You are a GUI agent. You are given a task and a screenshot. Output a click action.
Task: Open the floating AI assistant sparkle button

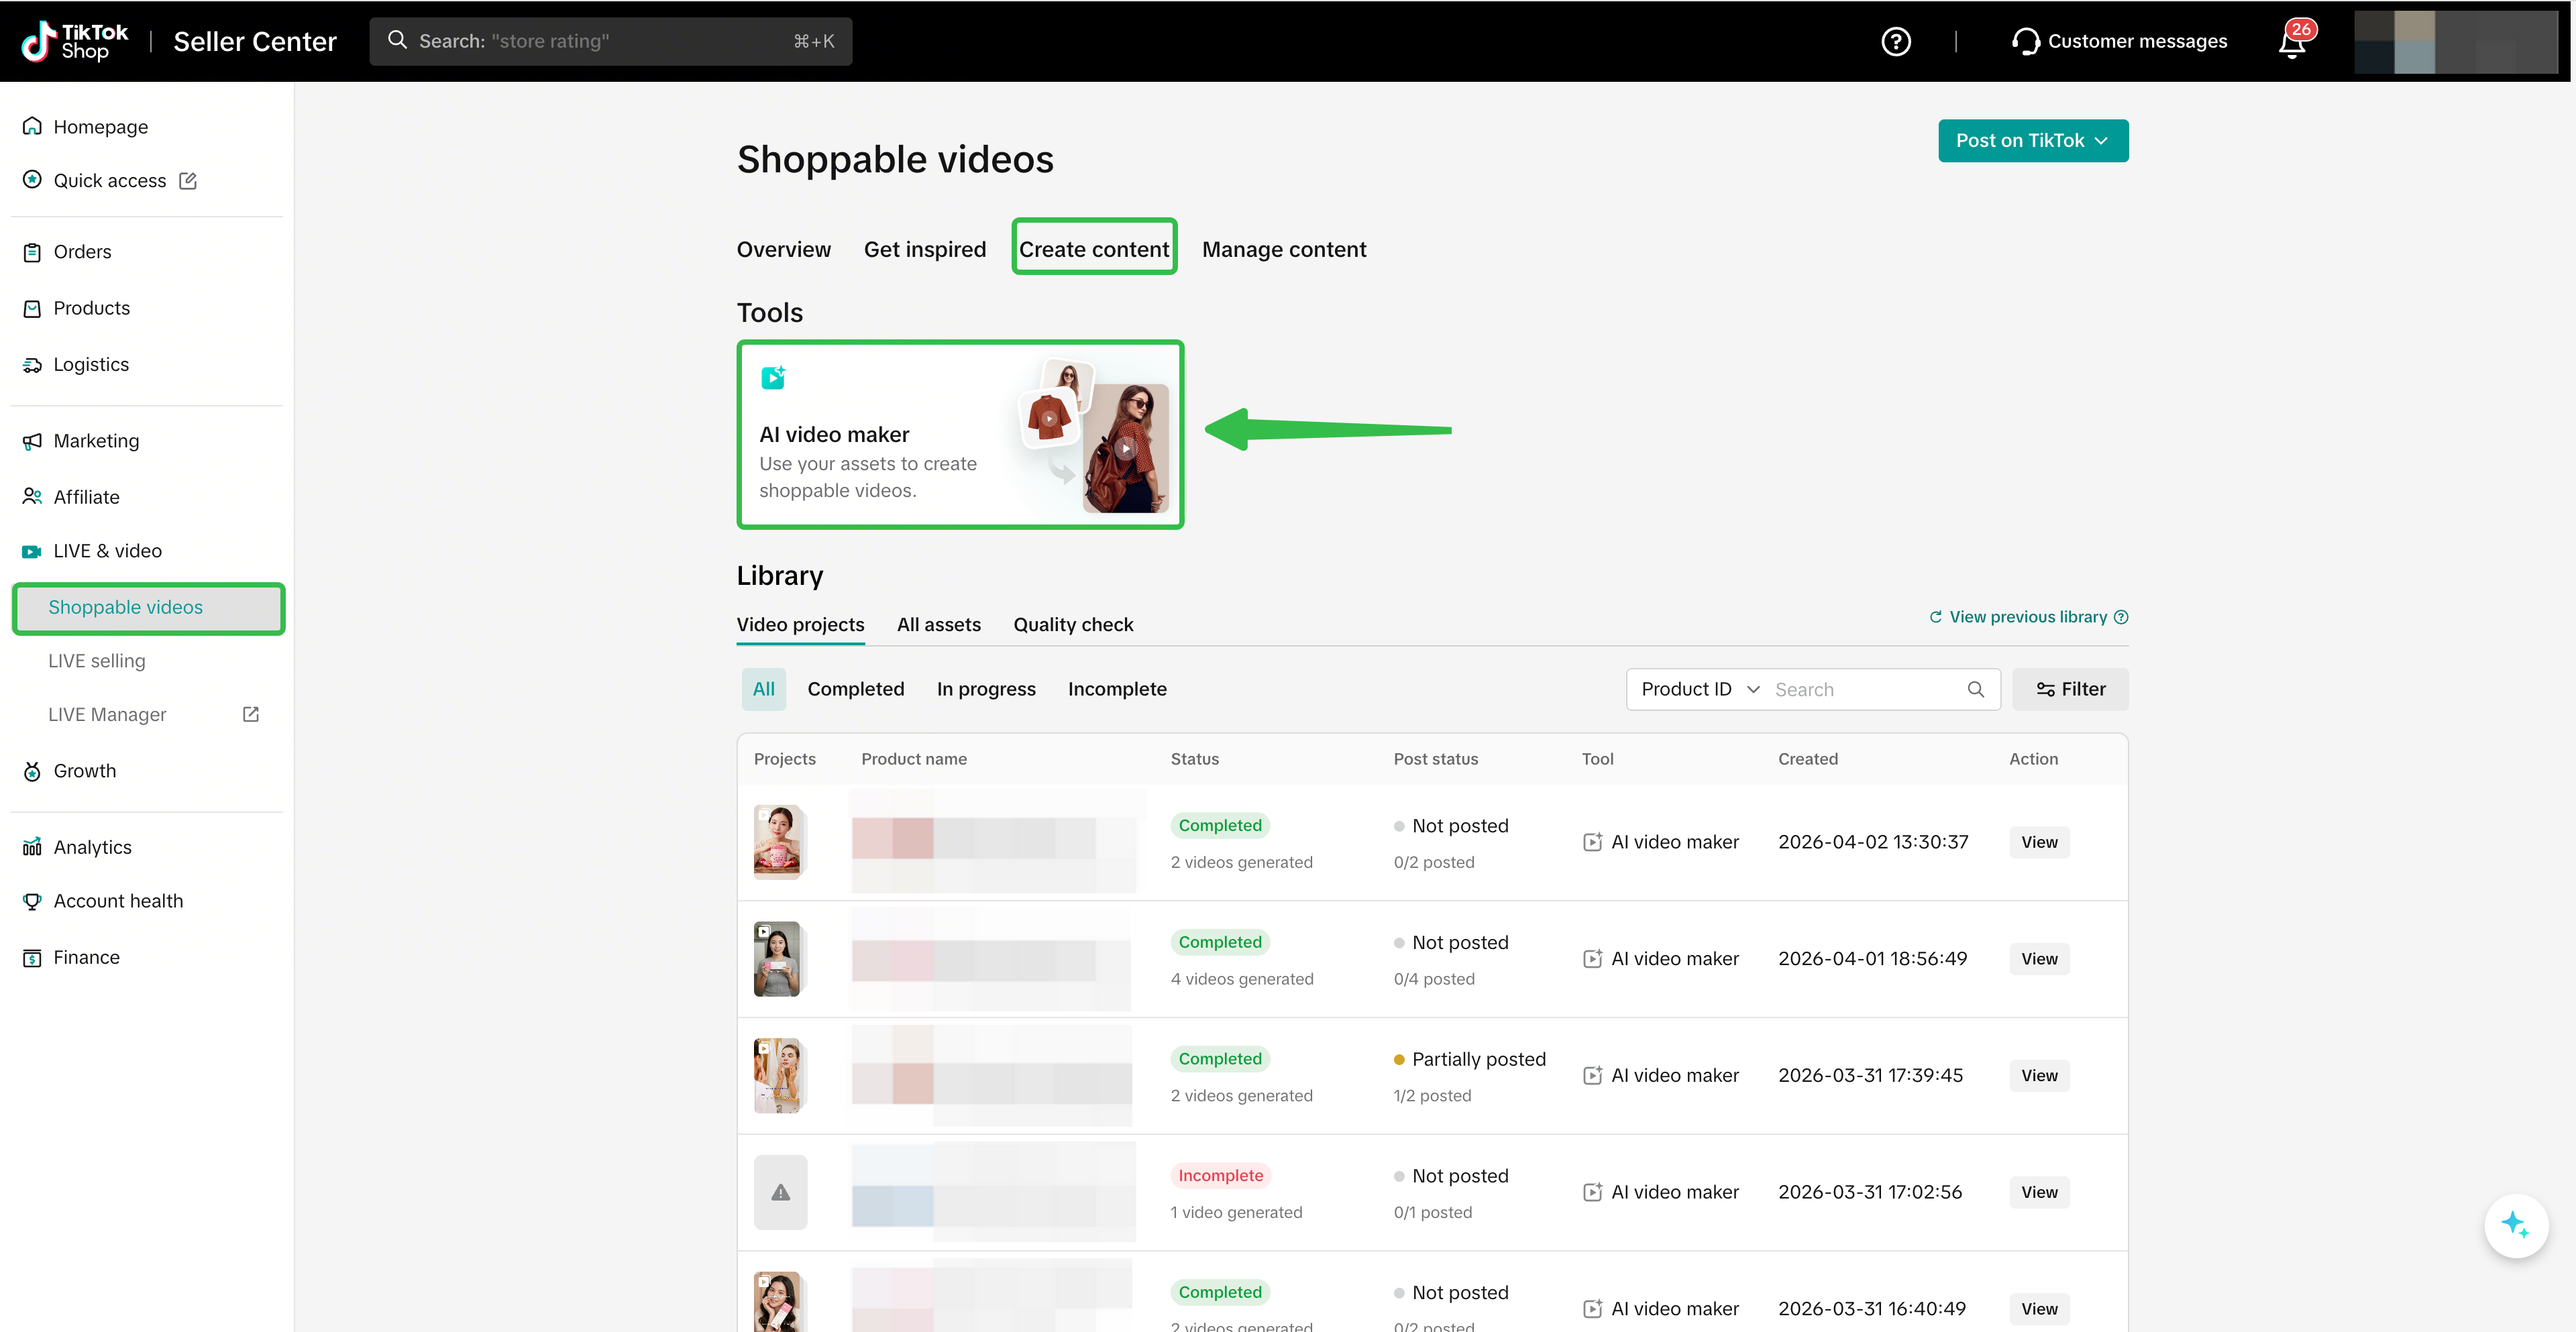[2515, 1225]
